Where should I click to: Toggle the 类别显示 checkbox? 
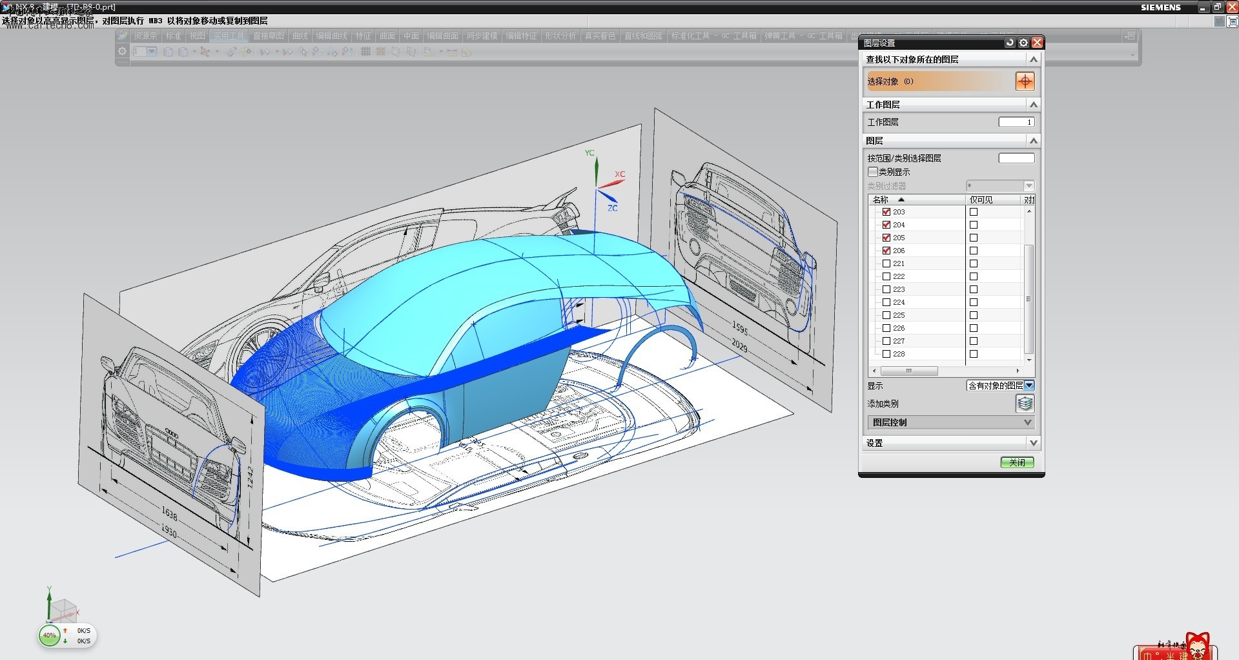[873, 172]
